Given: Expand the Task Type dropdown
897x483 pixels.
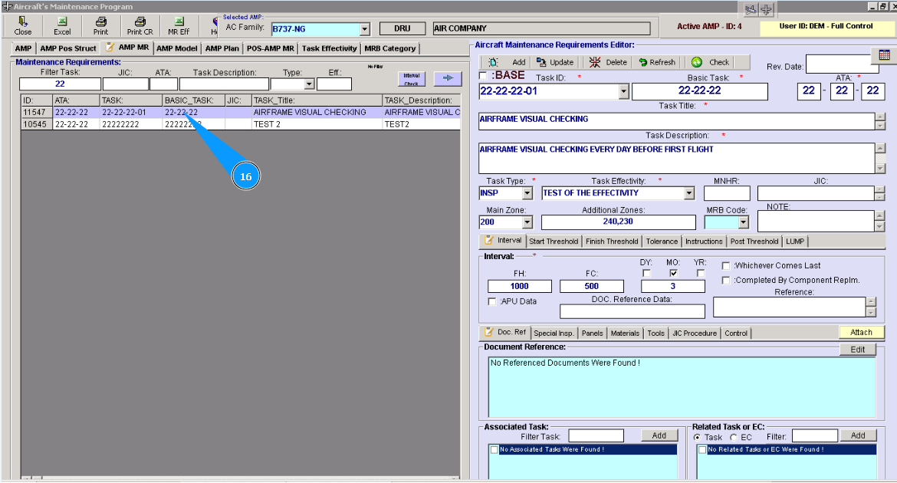Looking at the screenshot, I should coord(527,193).
